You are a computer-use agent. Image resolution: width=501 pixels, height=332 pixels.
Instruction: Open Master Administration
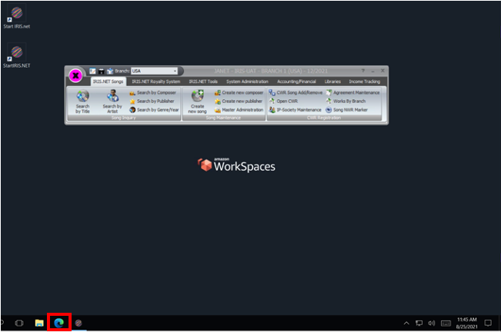tap(239, 110)
